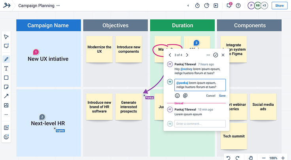Click the Share button

[x=279, y=6]
